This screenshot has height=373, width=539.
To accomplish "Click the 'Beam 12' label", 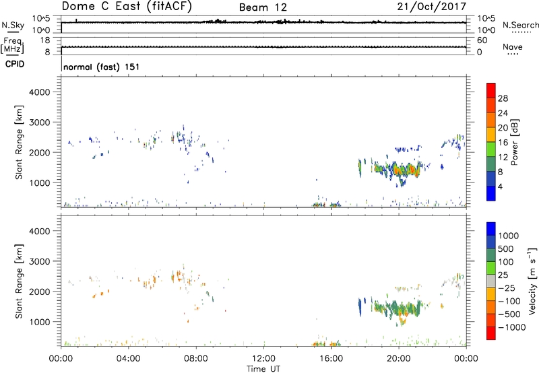I will 263,7.
